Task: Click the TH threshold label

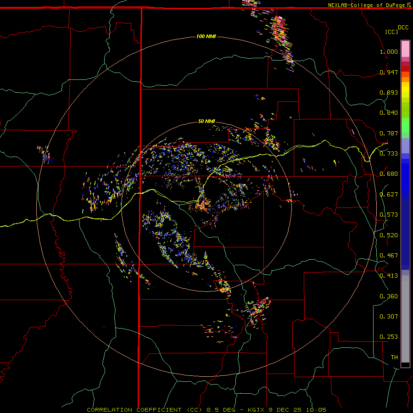Action: click(x=394, y=357)
